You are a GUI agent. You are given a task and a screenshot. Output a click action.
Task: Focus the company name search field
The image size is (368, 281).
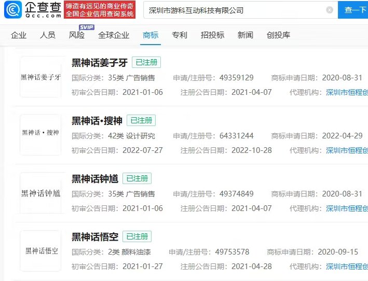coord(234,10)
